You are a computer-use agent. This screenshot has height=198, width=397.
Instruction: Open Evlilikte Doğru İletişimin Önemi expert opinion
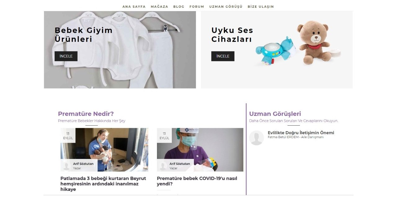coord(301,133)
